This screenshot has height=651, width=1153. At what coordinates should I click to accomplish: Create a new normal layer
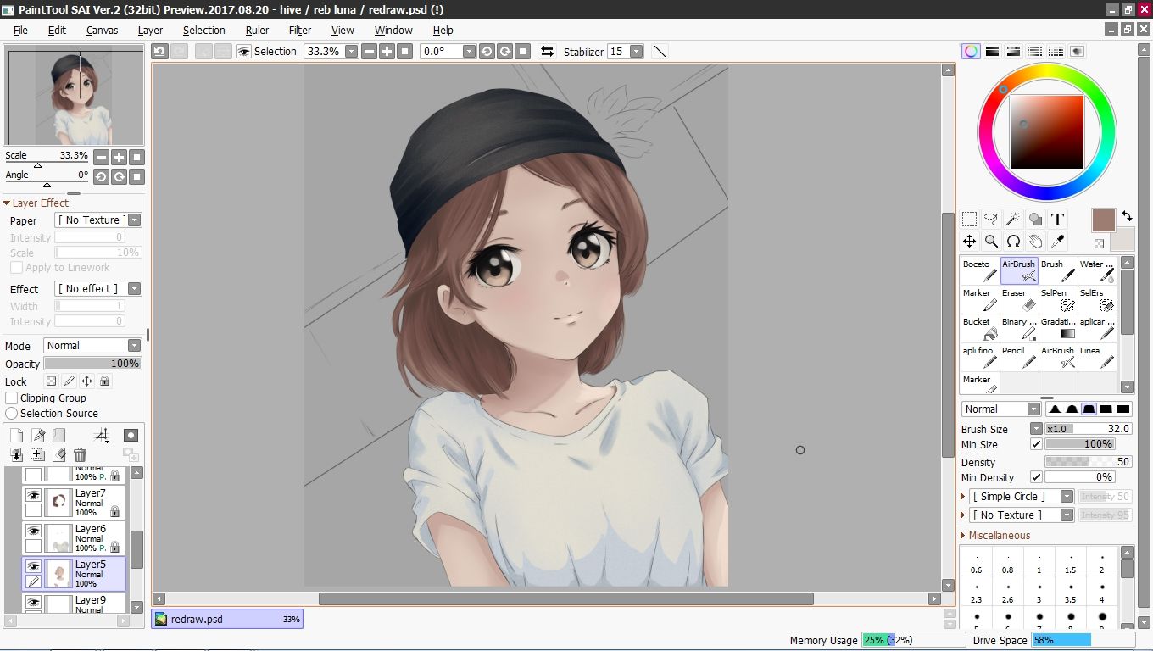16,435
